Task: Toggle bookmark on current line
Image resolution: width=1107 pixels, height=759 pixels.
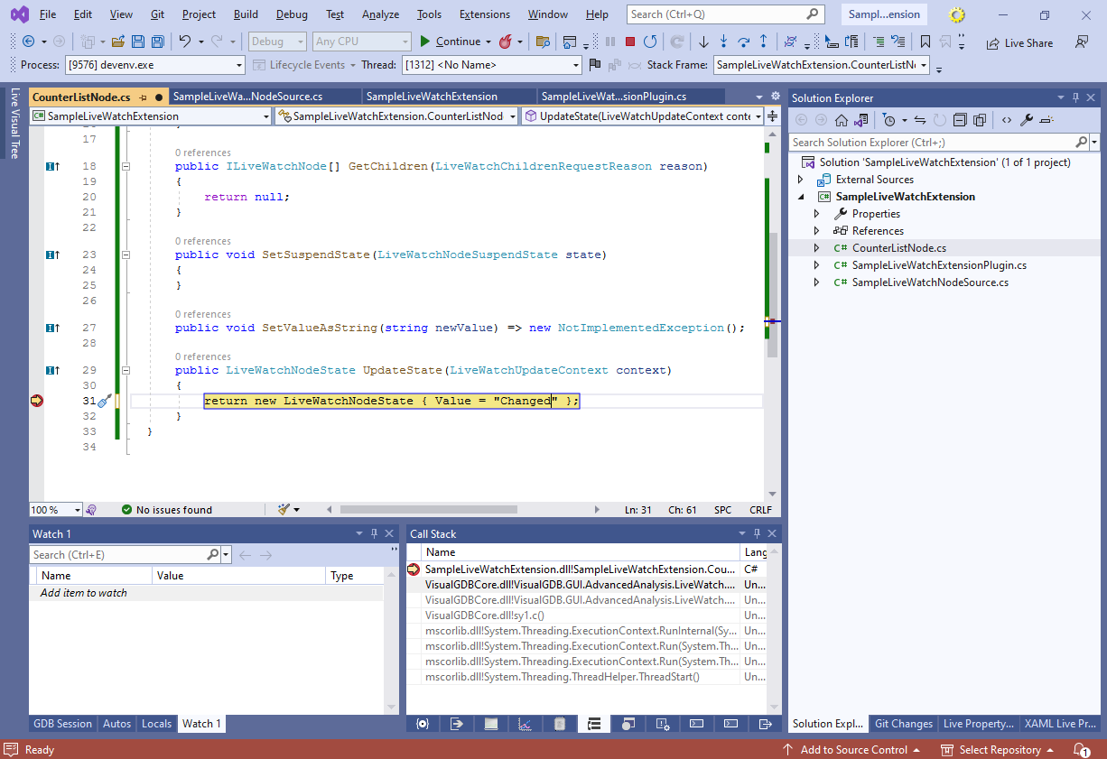Action: (x=925, y=42)
